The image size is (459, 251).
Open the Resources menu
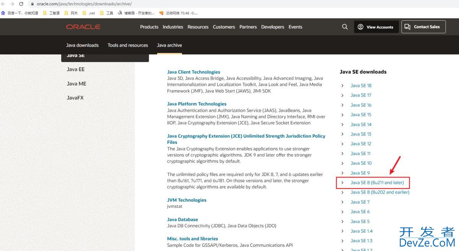(198, 27)
